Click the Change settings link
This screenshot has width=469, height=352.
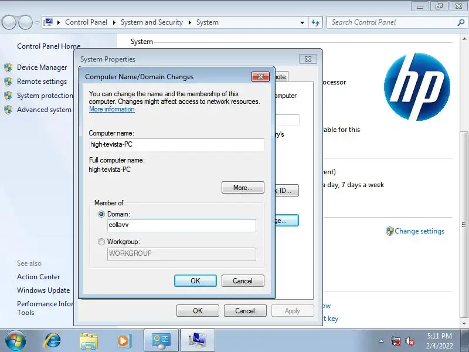[x=419, y=231]
